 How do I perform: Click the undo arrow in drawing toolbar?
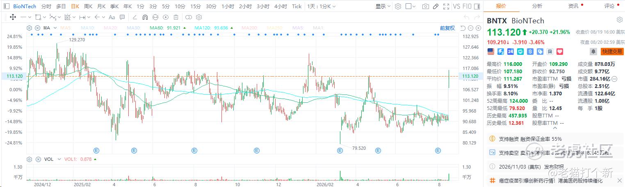(466, 17)
